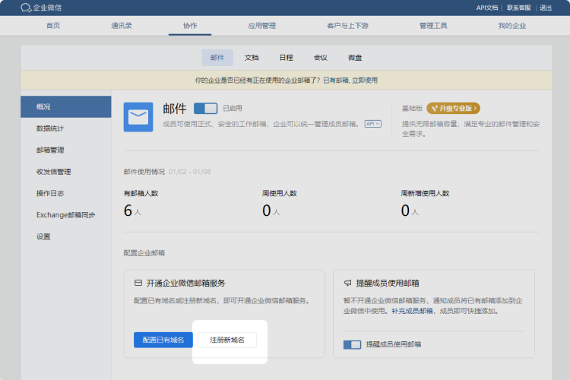
Task: Click the megaphone icon beside 提醒成员使用邮箱
Action: (x=348, y=283)
